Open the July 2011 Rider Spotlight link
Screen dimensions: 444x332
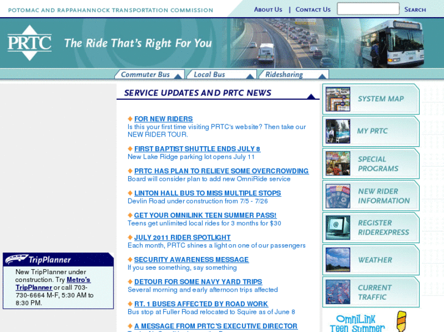(183, 238)
